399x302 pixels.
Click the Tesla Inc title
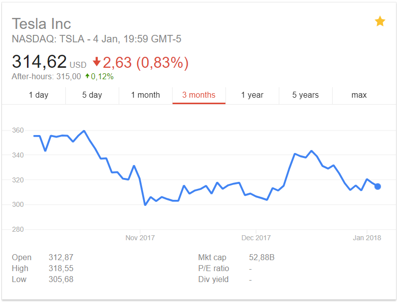coord(41,24)
